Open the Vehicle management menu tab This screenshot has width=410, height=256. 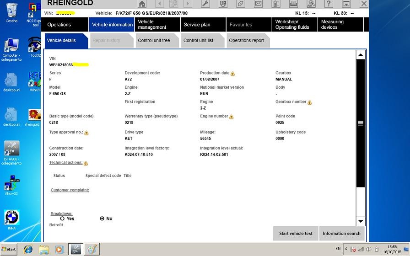tap(157, 25)
